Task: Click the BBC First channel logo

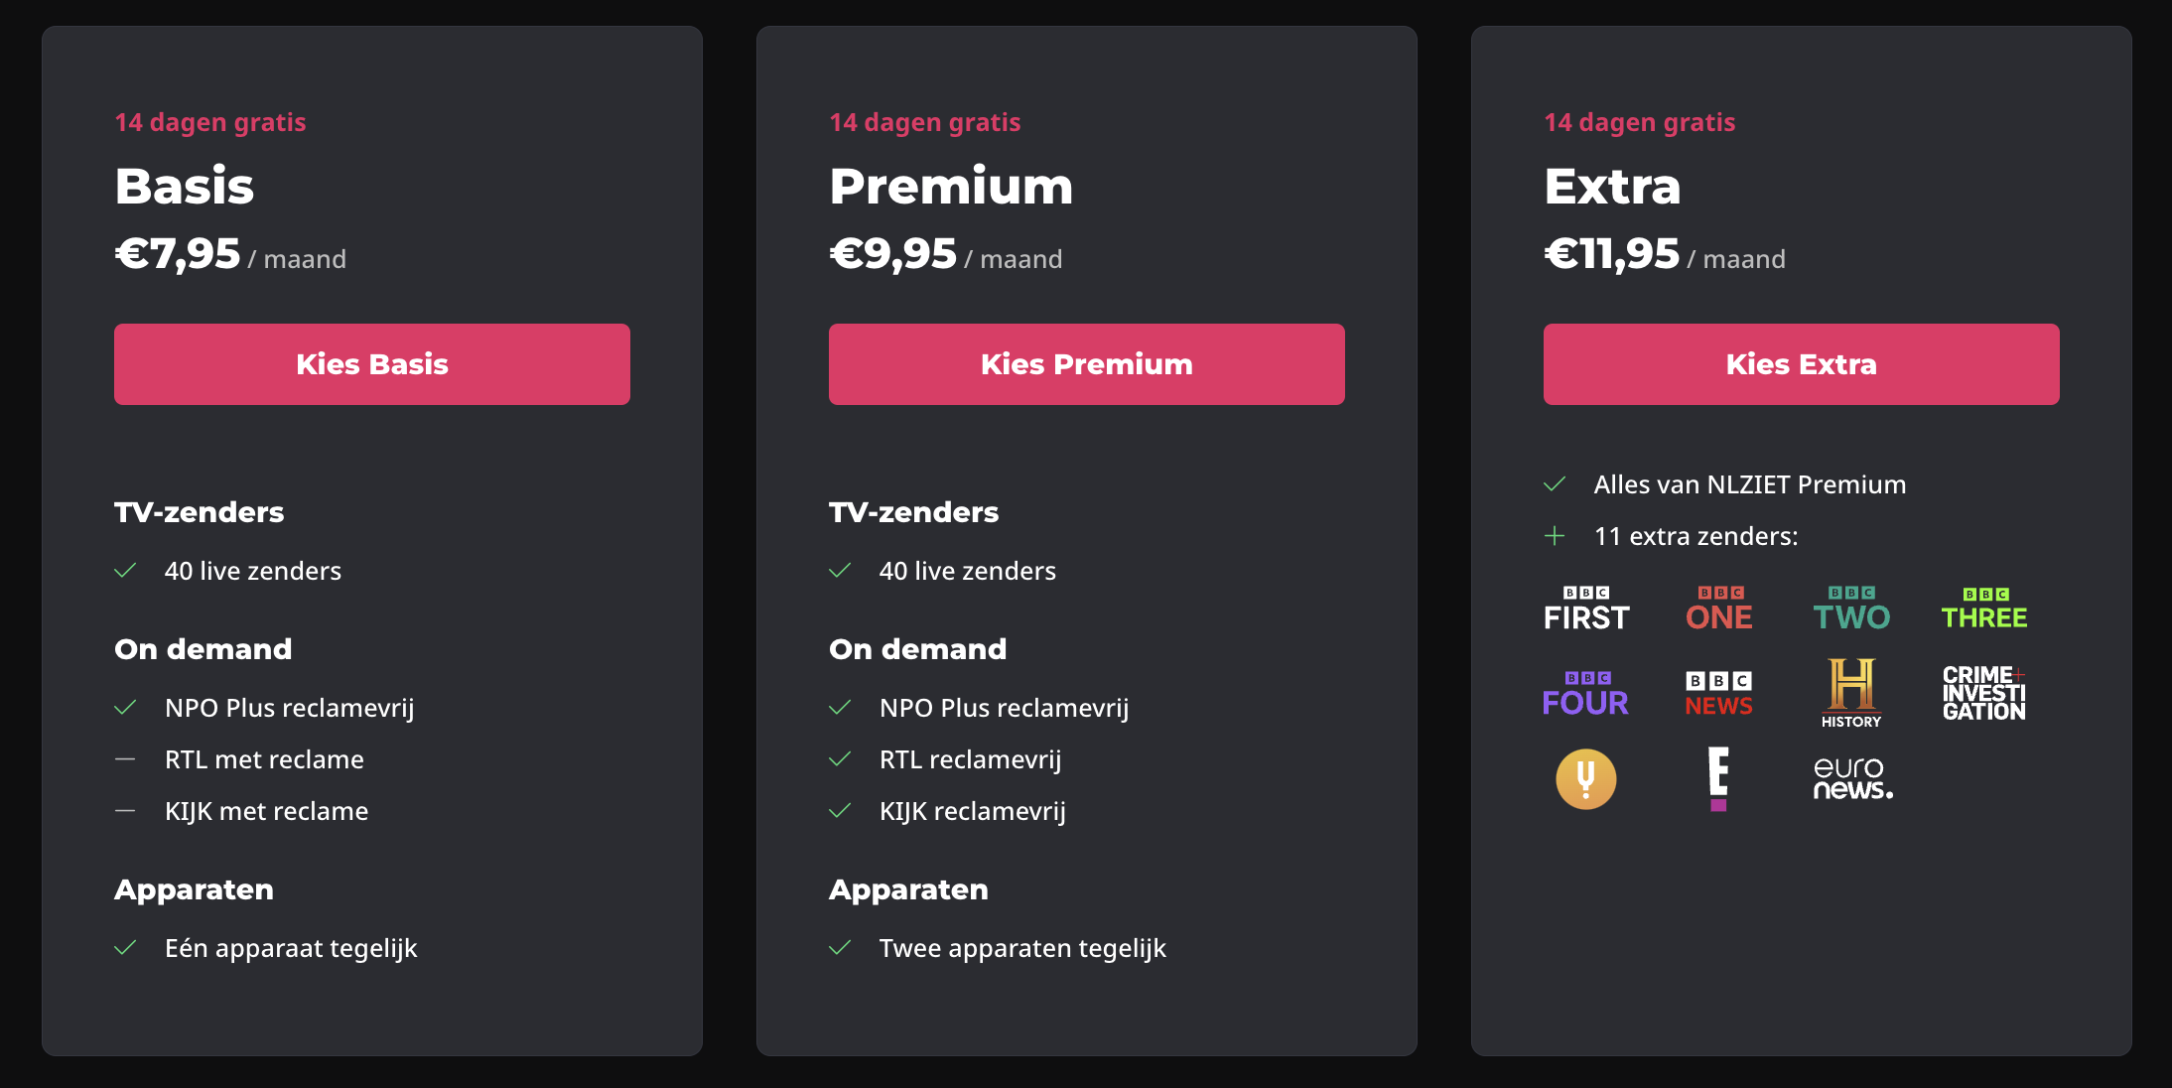Action: tap(1586, 610)
